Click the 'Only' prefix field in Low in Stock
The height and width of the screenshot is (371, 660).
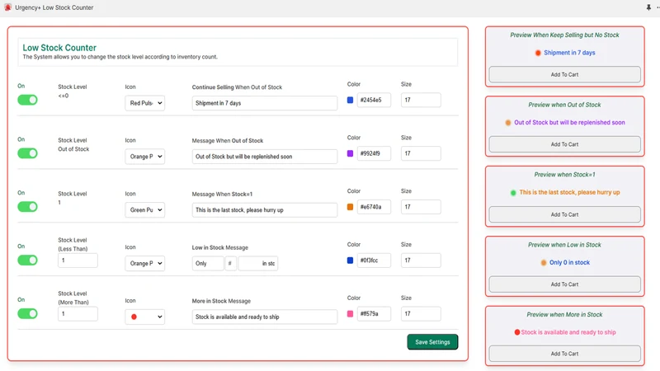208,263
